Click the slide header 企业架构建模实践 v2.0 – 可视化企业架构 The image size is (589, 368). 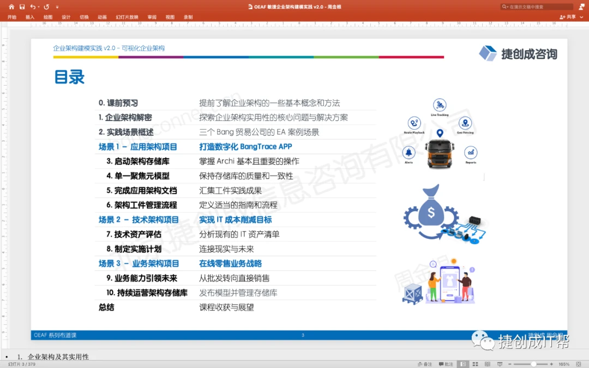[109, 48]
